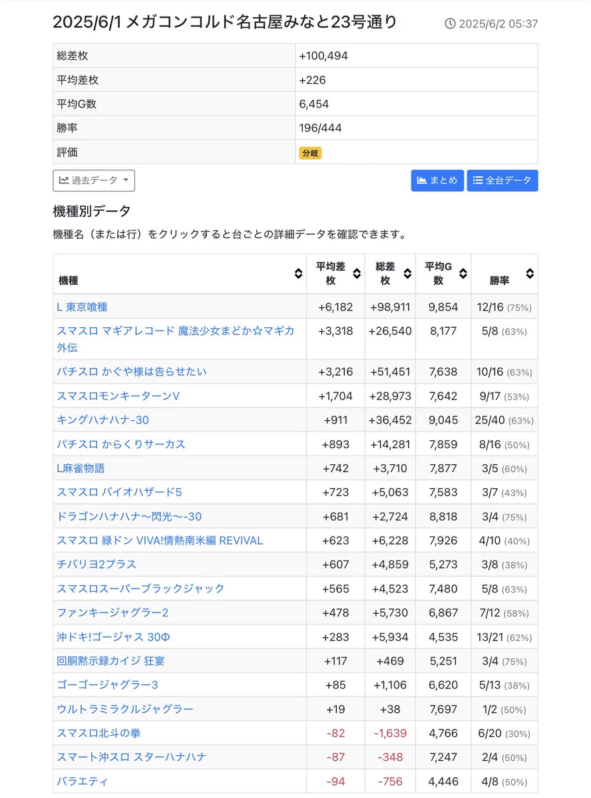The width and height of the screenshot is (591, 798).
Task: Click the +28,973 total cell
Action: 390,396
